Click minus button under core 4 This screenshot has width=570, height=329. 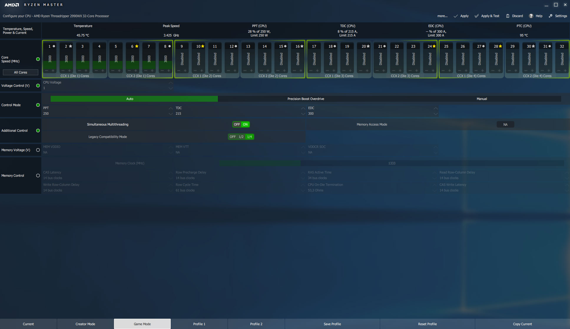click(x=96, y=71)
